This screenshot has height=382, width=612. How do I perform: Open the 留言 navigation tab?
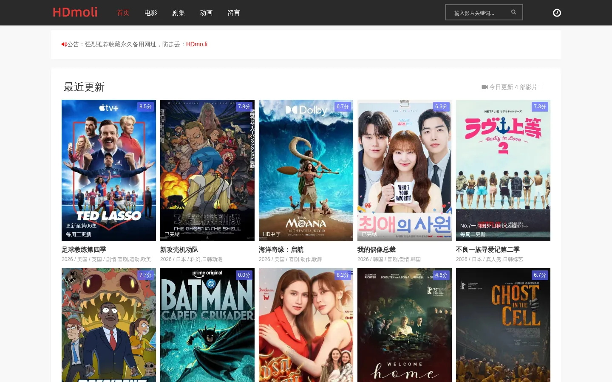click(234, 13)
